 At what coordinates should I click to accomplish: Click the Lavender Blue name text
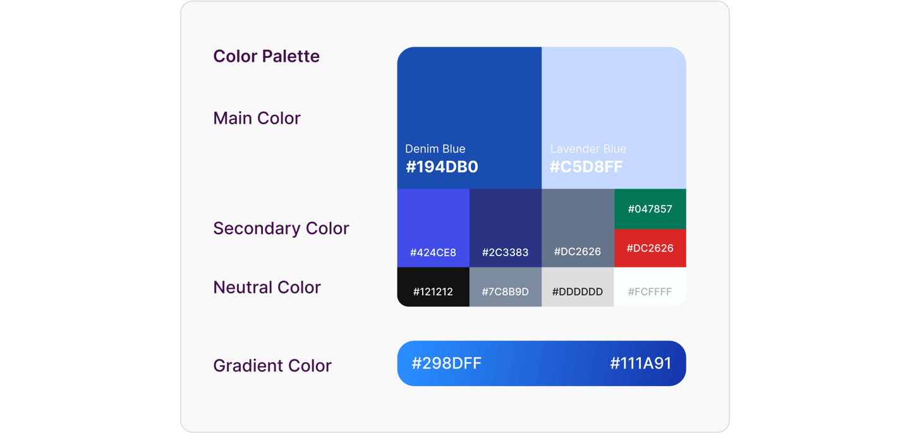click(588, 149)
